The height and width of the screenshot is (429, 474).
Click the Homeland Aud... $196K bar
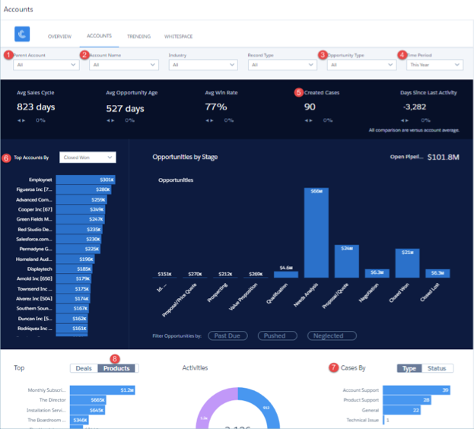click(75, 259)
